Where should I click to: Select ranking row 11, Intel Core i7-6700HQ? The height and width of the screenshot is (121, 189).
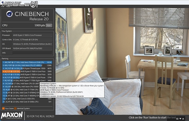(x=21, y=93)
